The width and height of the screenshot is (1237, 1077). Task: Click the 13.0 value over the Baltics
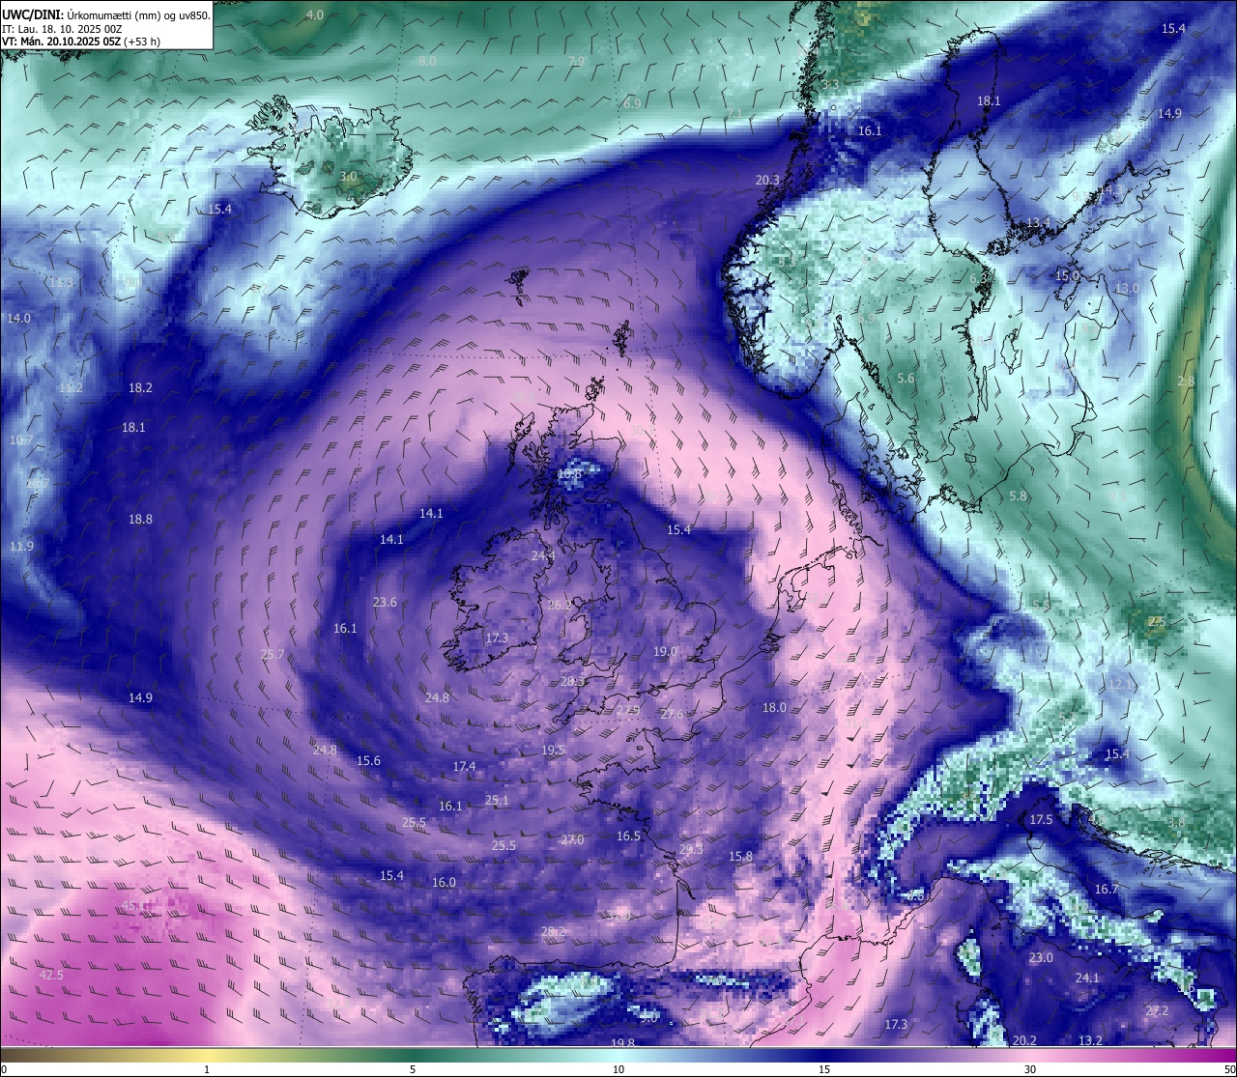(x=1127, y=288)
